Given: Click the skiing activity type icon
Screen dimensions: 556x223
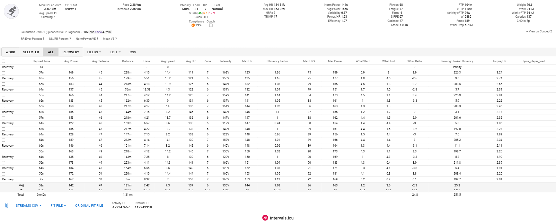Looking at the screenshot, I should (x=11, y=11).
